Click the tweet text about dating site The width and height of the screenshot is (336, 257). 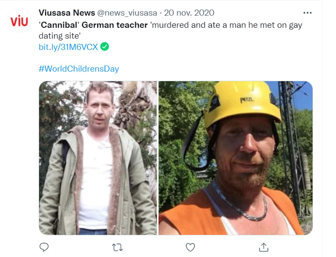point(170,30)
